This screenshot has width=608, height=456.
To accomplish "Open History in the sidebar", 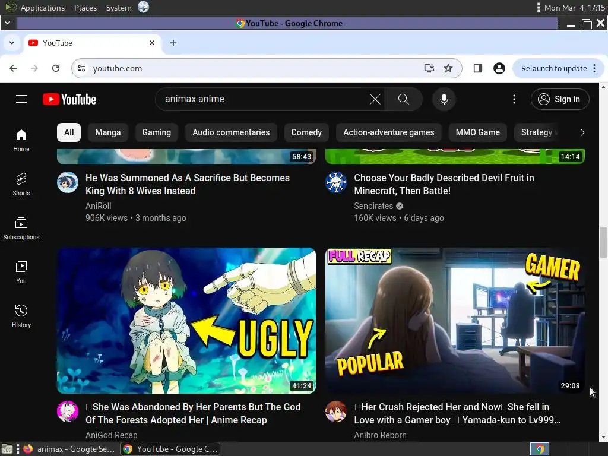I will (21, 316).
